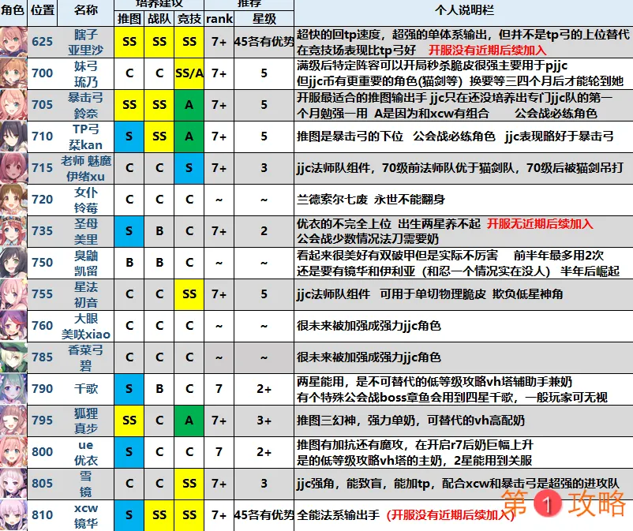Click the name cell 臭鼬 凯留
Viewport: 633px width, 531px height.
tap(86, 263)
